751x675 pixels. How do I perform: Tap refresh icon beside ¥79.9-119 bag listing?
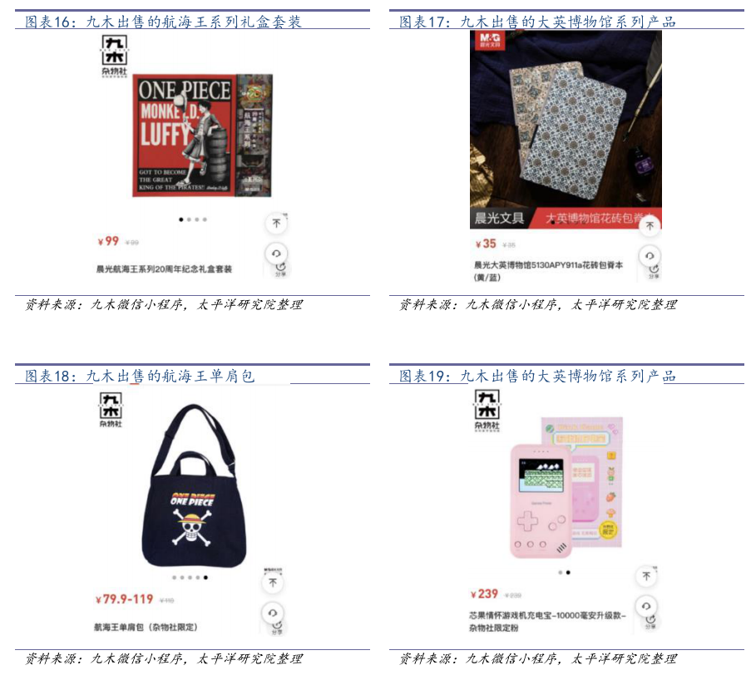[273, 613]
